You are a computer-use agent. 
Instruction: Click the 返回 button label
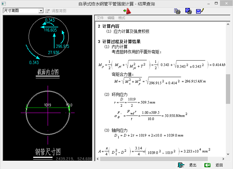click(219, 165)
